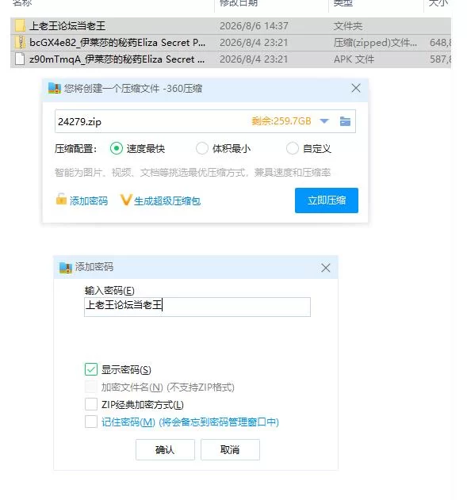Click the 输入密码(E) password field
This screenshot has width=467, height=500.
tap(197, 307)
